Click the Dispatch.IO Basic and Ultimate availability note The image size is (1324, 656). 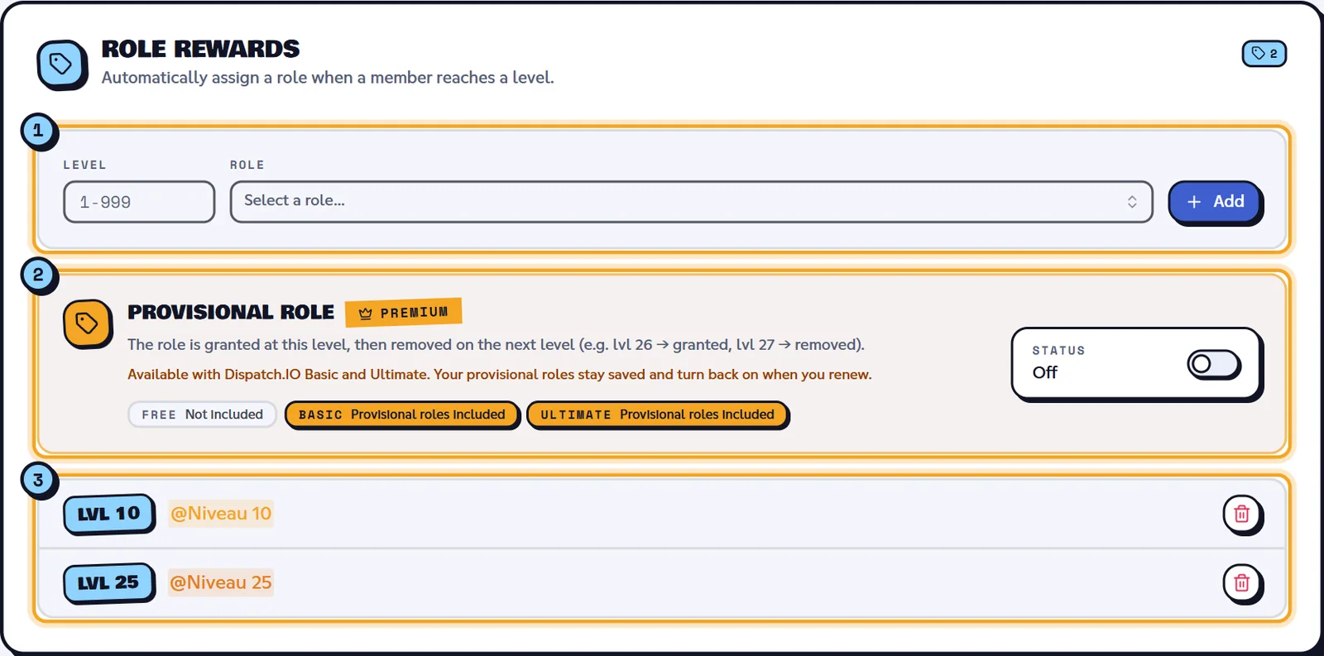[x=499, y=375]
